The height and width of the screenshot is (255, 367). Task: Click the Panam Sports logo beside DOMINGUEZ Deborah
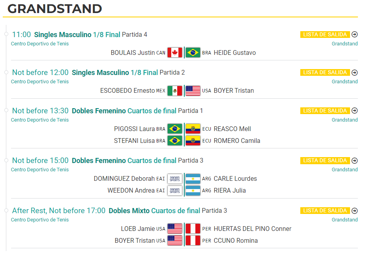[175, 179]
